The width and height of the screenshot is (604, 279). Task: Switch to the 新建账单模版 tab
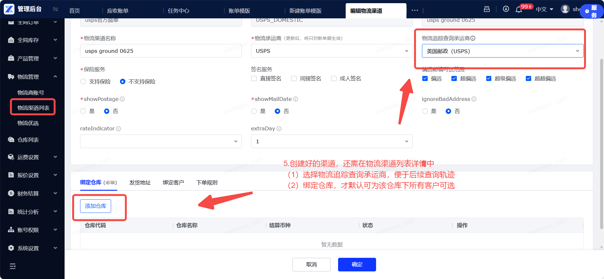click(305, 11)
